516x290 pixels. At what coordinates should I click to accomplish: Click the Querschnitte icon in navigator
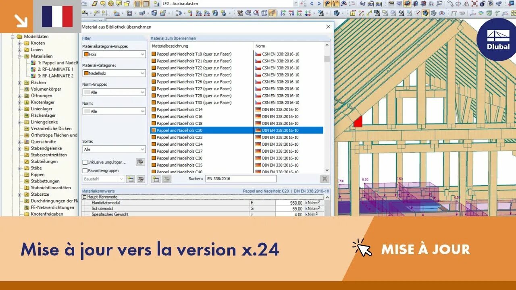[x=27, y=142]
